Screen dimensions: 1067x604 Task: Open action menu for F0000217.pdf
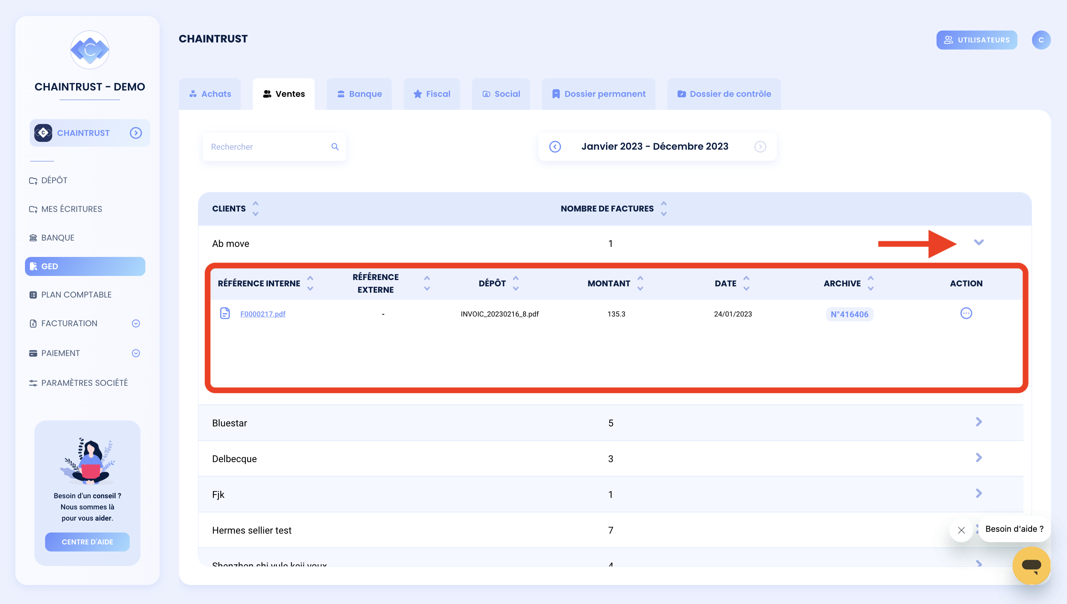(x=966, y=313)
